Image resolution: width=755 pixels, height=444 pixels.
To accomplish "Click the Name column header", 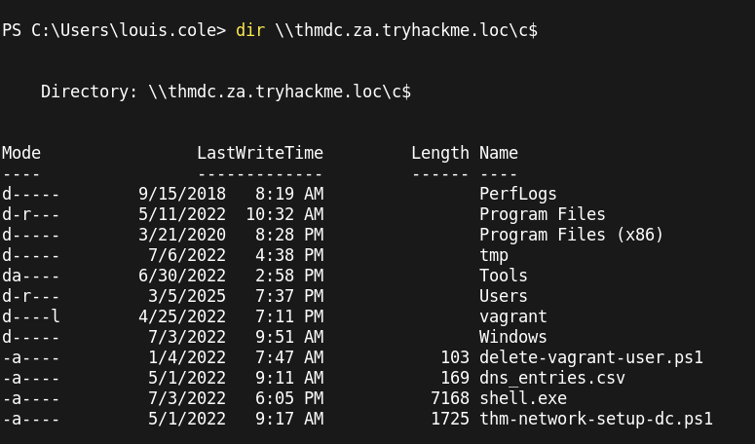I will pyautogui.click(x=498, y=153).
